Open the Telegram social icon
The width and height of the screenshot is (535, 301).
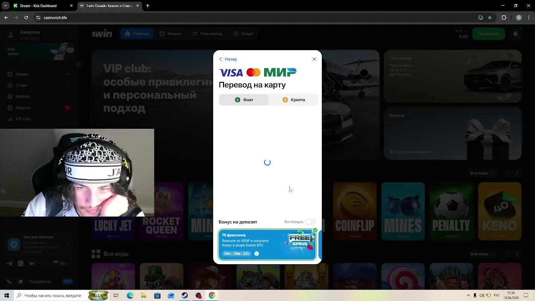[9, 263]
